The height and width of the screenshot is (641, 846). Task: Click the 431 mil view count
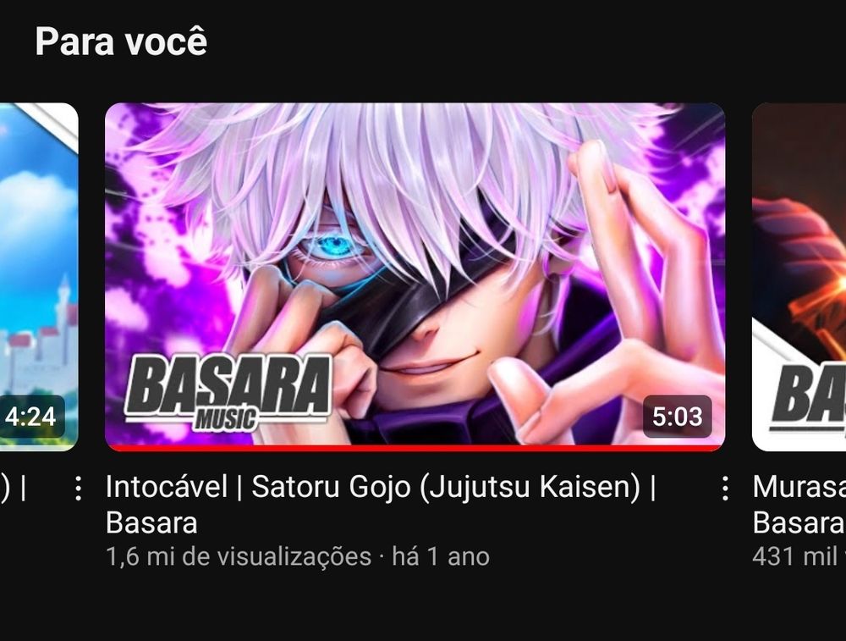(x=799, y=556)
